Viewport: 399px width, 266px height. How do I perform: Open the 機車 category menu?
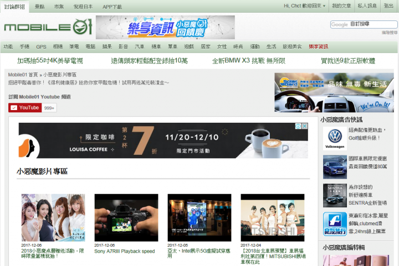(x=156, y=46)
